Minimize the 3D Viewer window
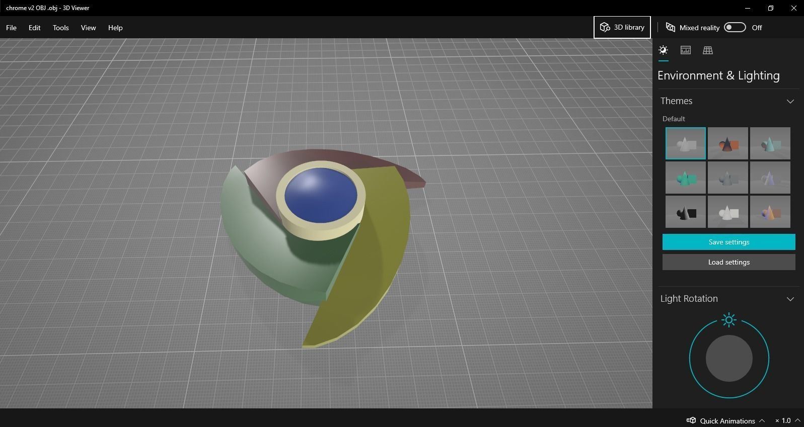The width and height of the screenshot is (804, 427). [x=748, y=8]
